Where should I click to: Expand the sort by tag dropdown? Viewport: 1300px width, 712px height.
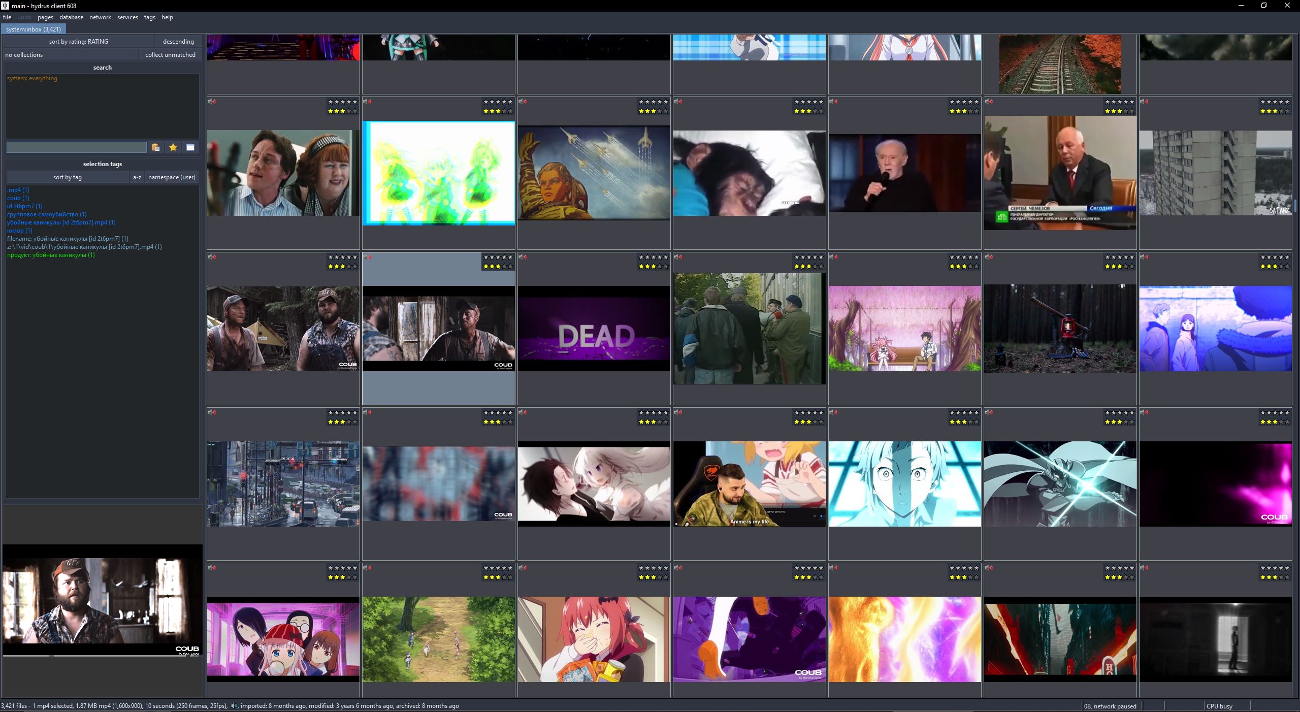pyautogui.click(x=68, y=177)
